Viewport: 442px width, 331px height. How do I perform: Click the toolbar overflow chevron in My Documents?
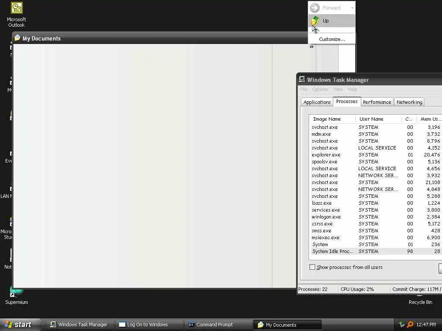pos(312,47)
